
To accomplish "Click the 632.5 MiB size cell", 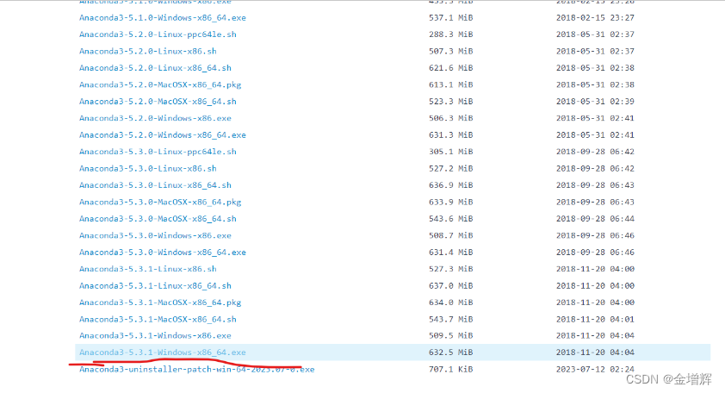I will 451,352.
